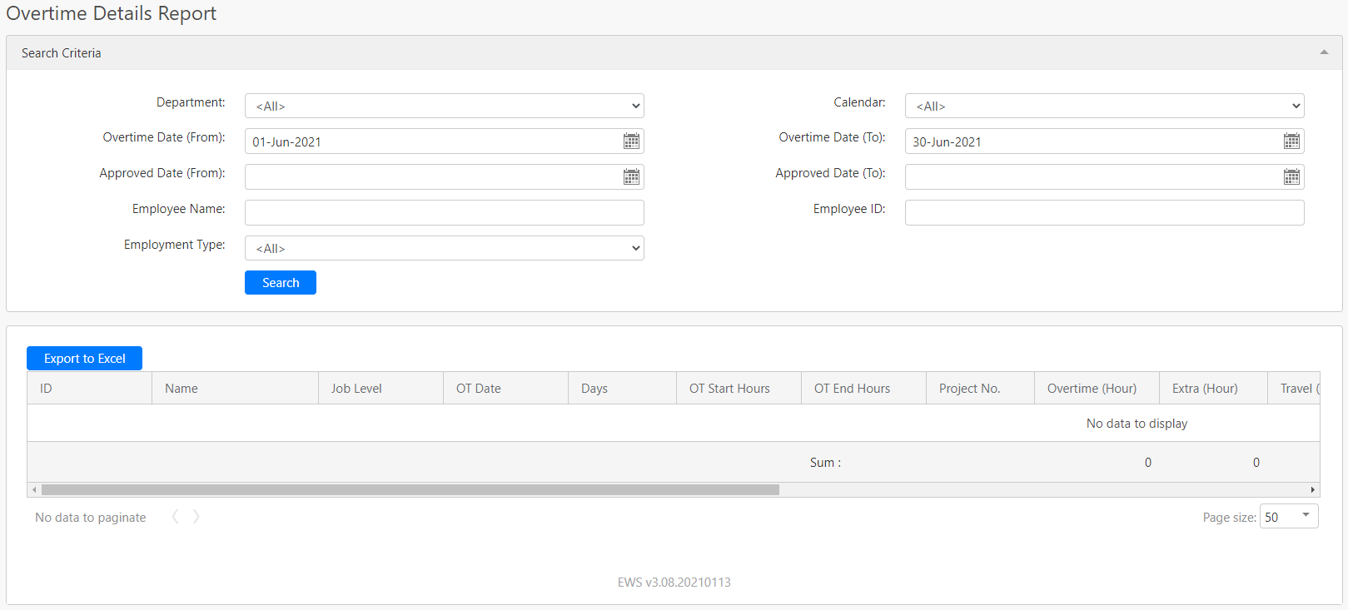Click the horizontal scrollbar thumb of the grid
The width and height of the screenshot is (1348, 610).
[410, 490]
